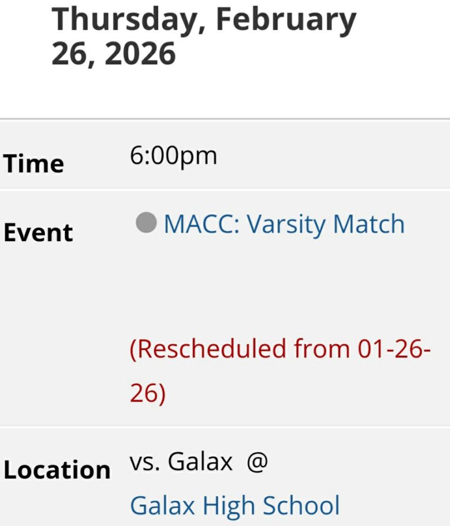Click the red "26)" continuation text
The image size is (450, 526).
point(147,393)
